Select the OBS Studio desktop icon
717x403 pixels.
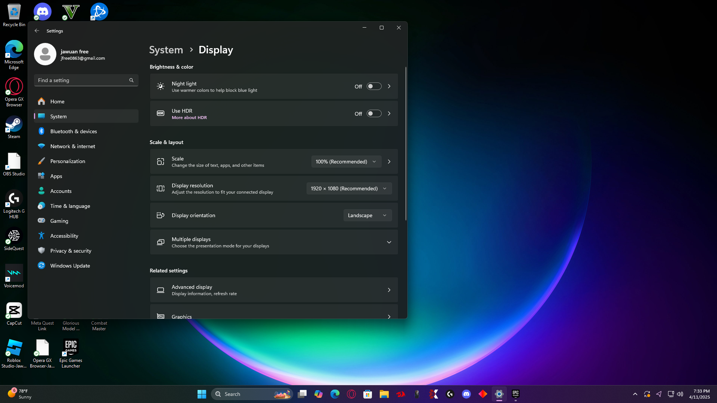pyautogui.click(x=14, y=165)
